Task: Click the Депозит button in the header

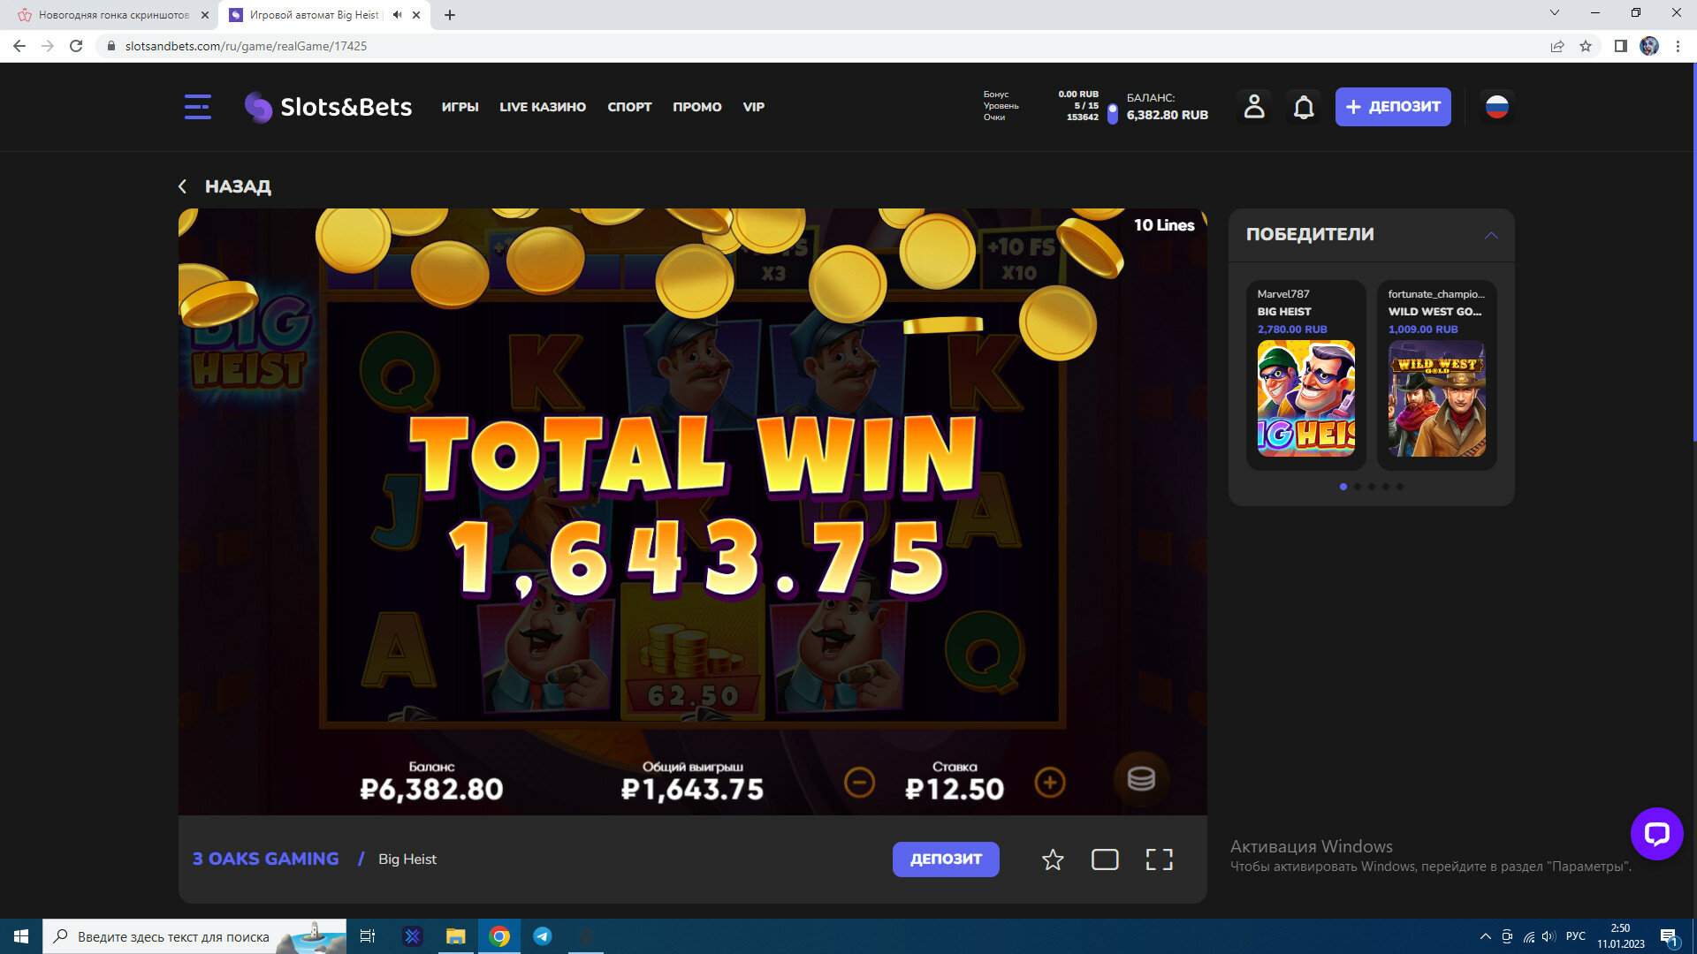Action: click(1392, 107)
